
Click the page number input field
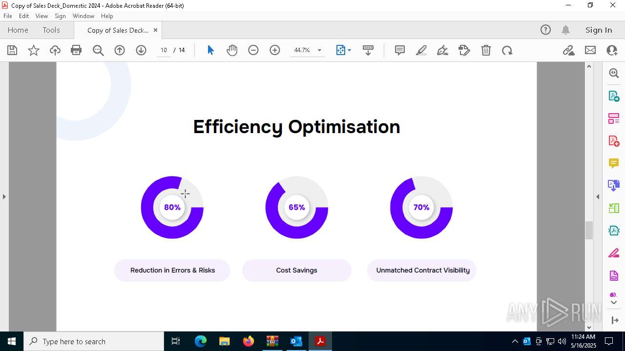(164, 50)
